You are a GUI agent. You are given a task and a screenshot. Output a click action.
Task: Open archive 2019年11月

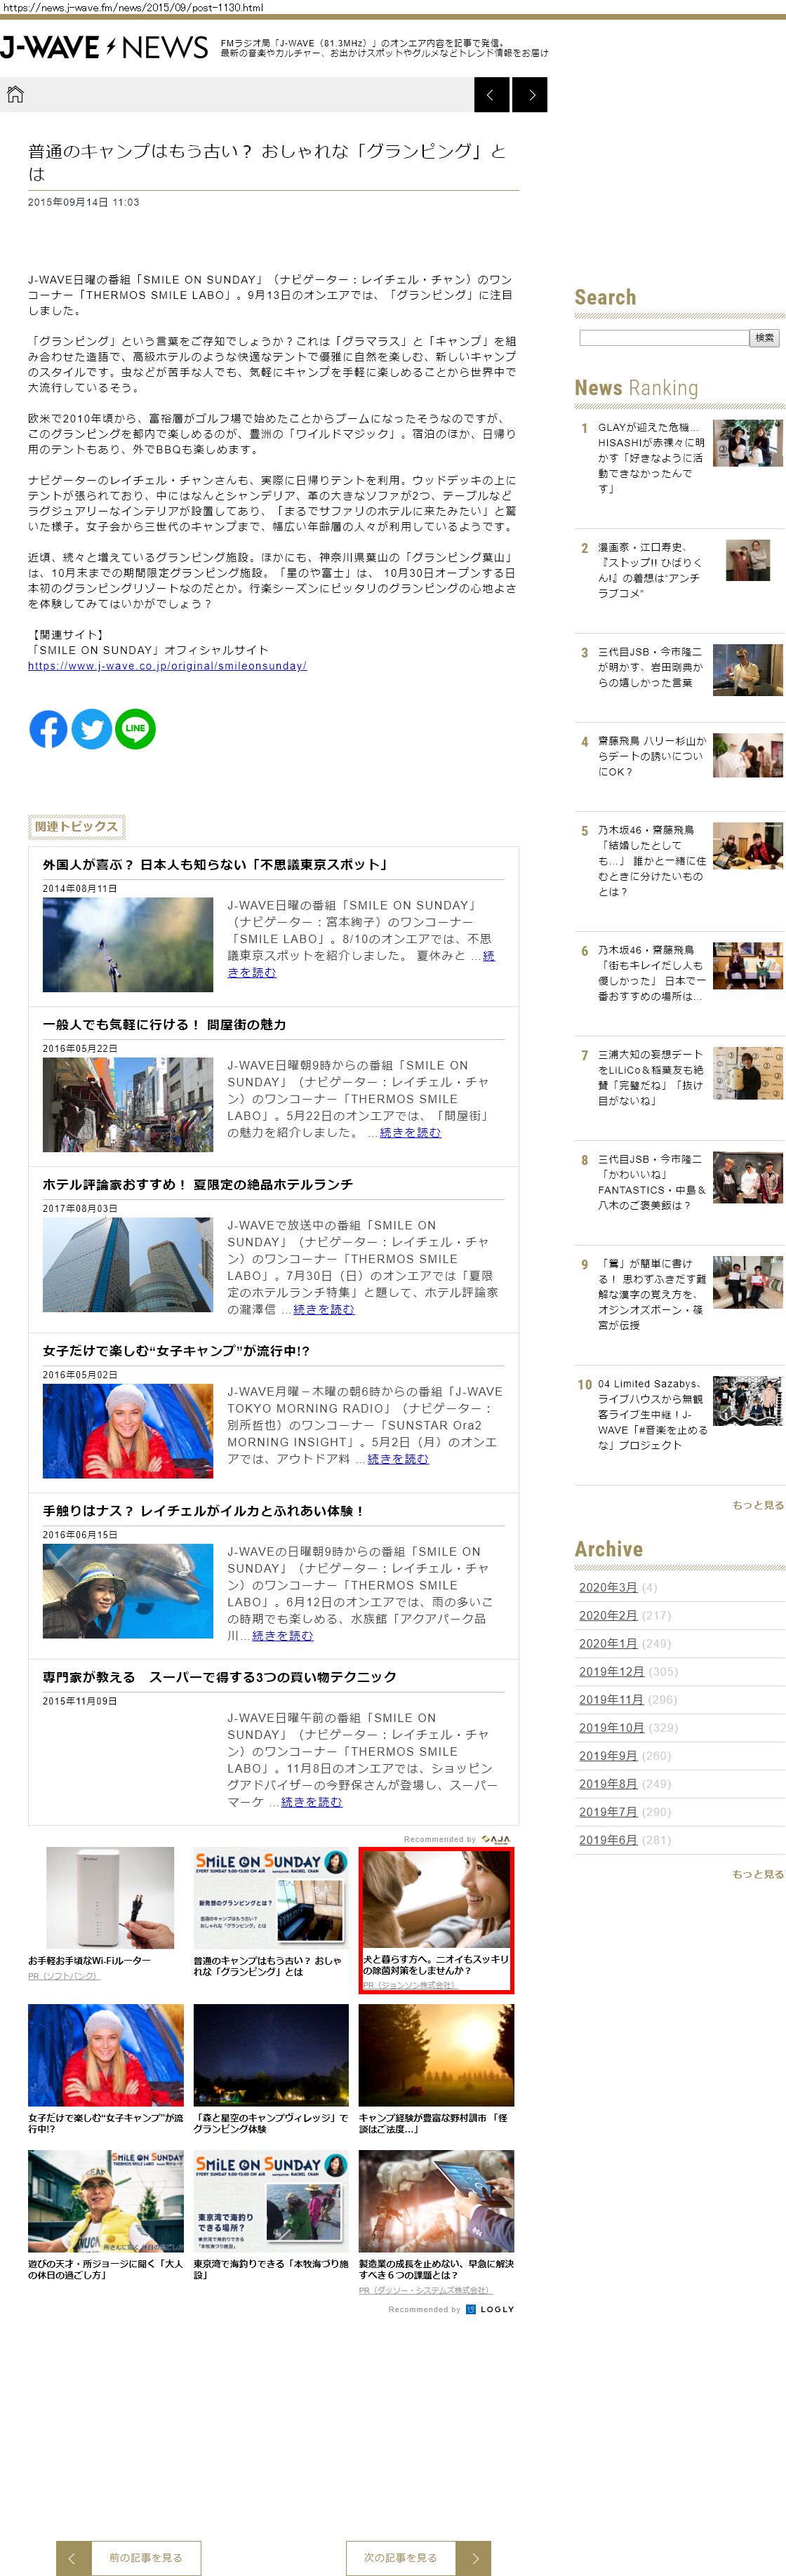click(x=612, y=1700)
